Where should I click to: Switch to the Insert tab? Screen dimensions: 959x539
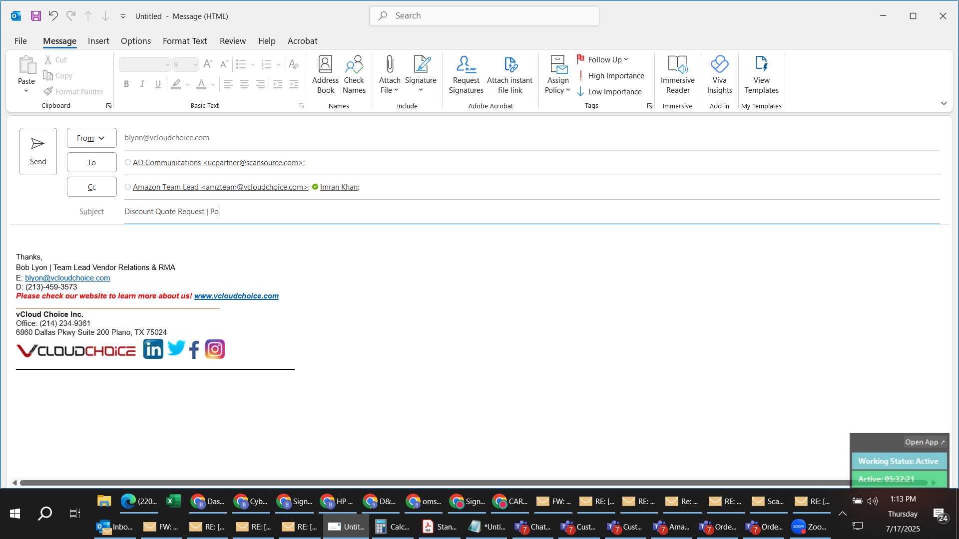click(98, 41)
